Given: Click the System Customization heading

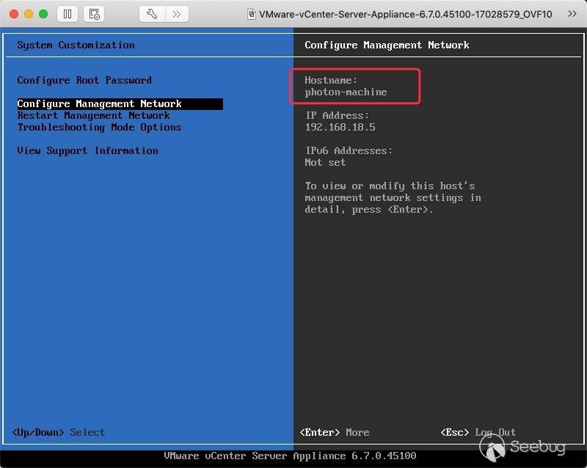Looking at the screenshot, I should click(x=76, y=45).
